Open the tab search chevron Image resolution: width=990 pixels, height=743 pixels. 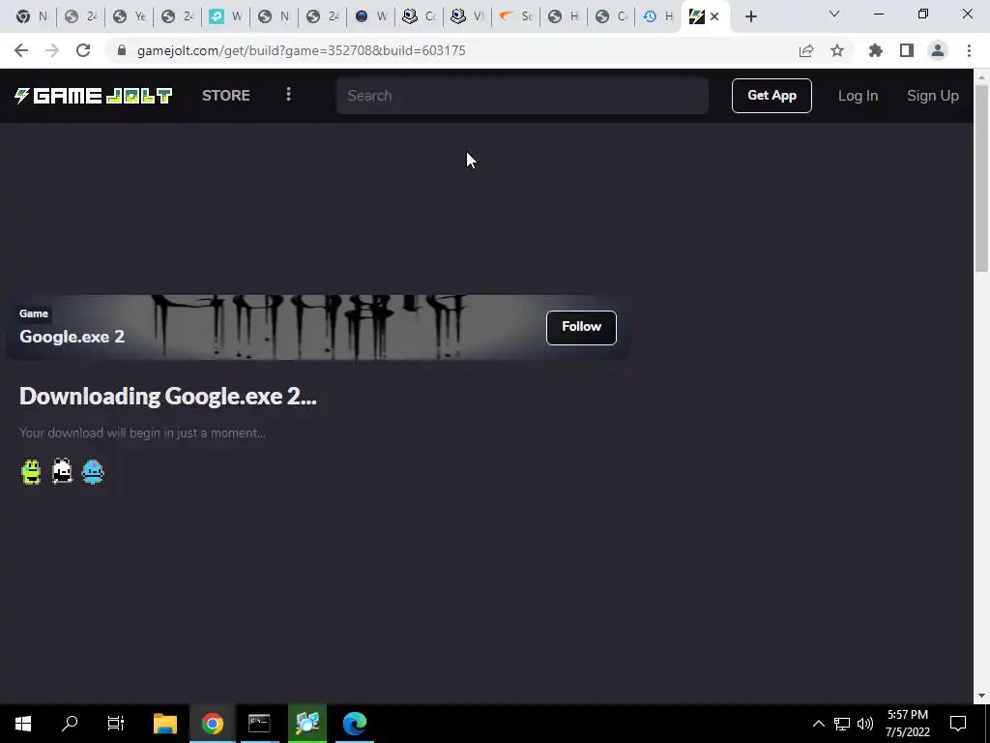pyautogui.click(x=834, y=14)
